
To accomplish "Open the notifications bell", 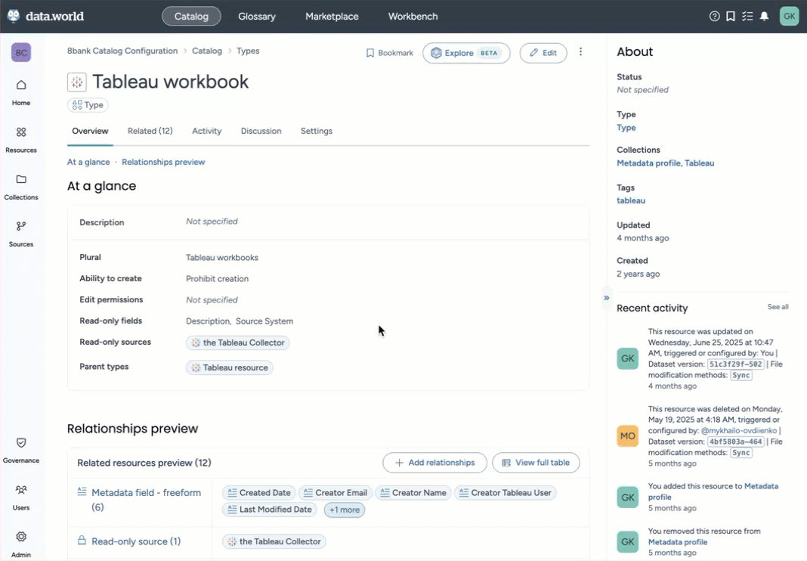I will coord(765,16).
